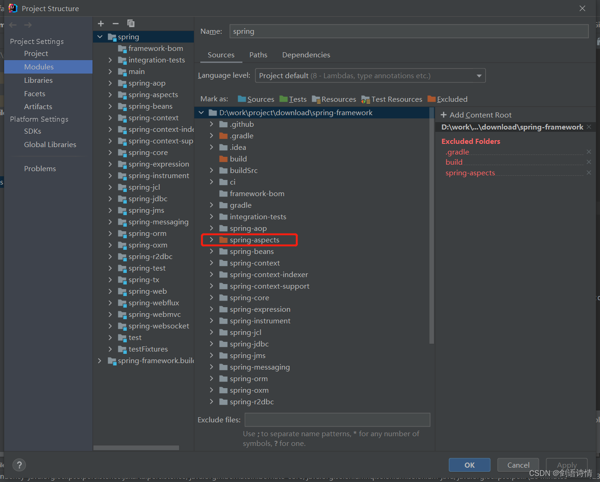Remove build from excluded folders
Screen dimensions: 600x482
(x=589, y=162)
